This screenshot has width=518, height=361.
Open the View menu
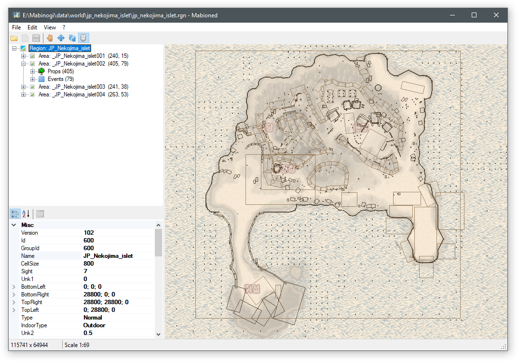tap(50, 27)
